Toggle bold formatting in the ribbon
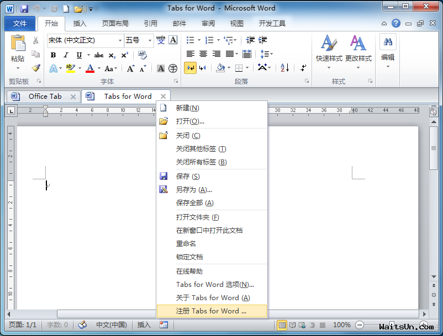443x336 pixels. coord(53,55)
